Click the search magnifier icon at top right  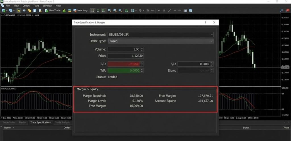tap(282, 10)
